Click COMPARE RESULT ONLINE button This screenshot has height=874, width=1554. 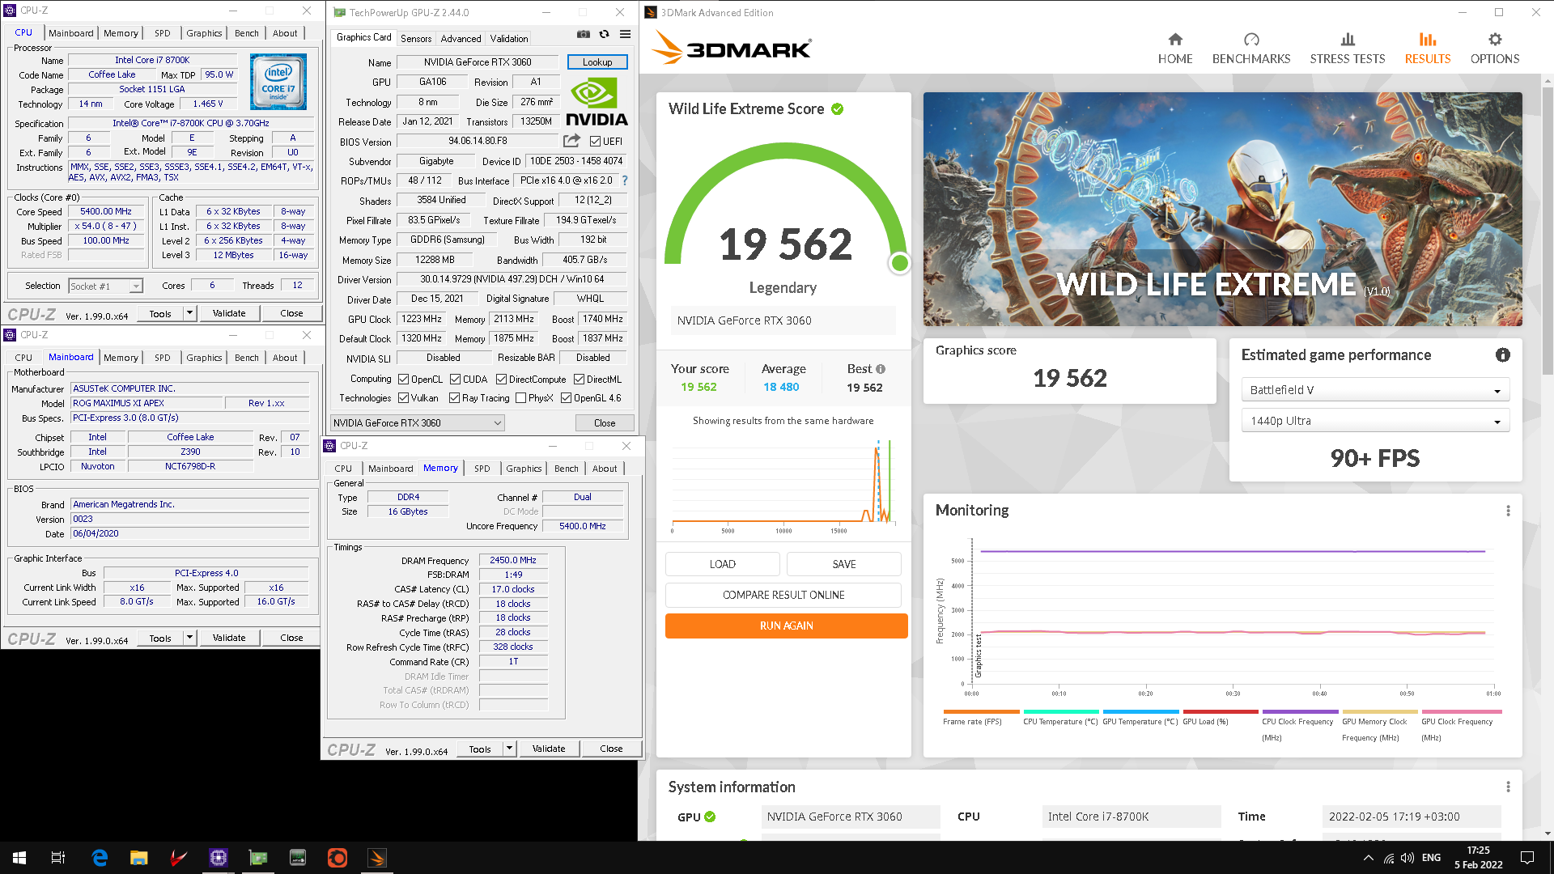coord(783,595)
